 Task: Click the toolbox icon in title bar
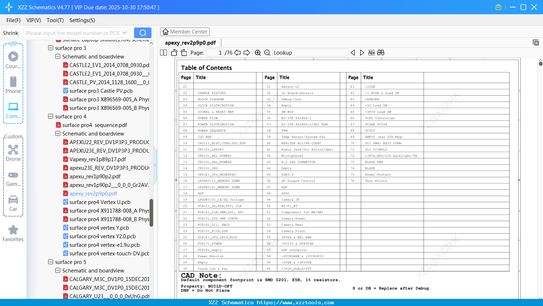click(498, 7)
